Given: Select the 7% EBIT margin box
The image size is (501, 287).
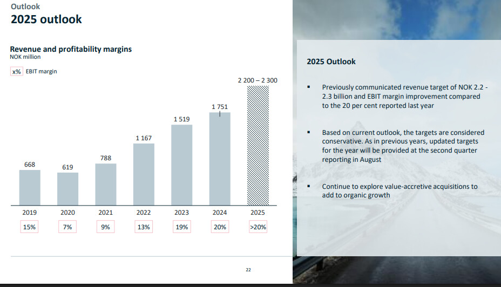Looking at the screenshot, I should pyautogui.click(x=67, y=227).
